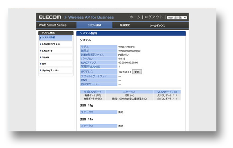Select VLAN in the sidebar
233x148 pixels.
pos(56,57)
